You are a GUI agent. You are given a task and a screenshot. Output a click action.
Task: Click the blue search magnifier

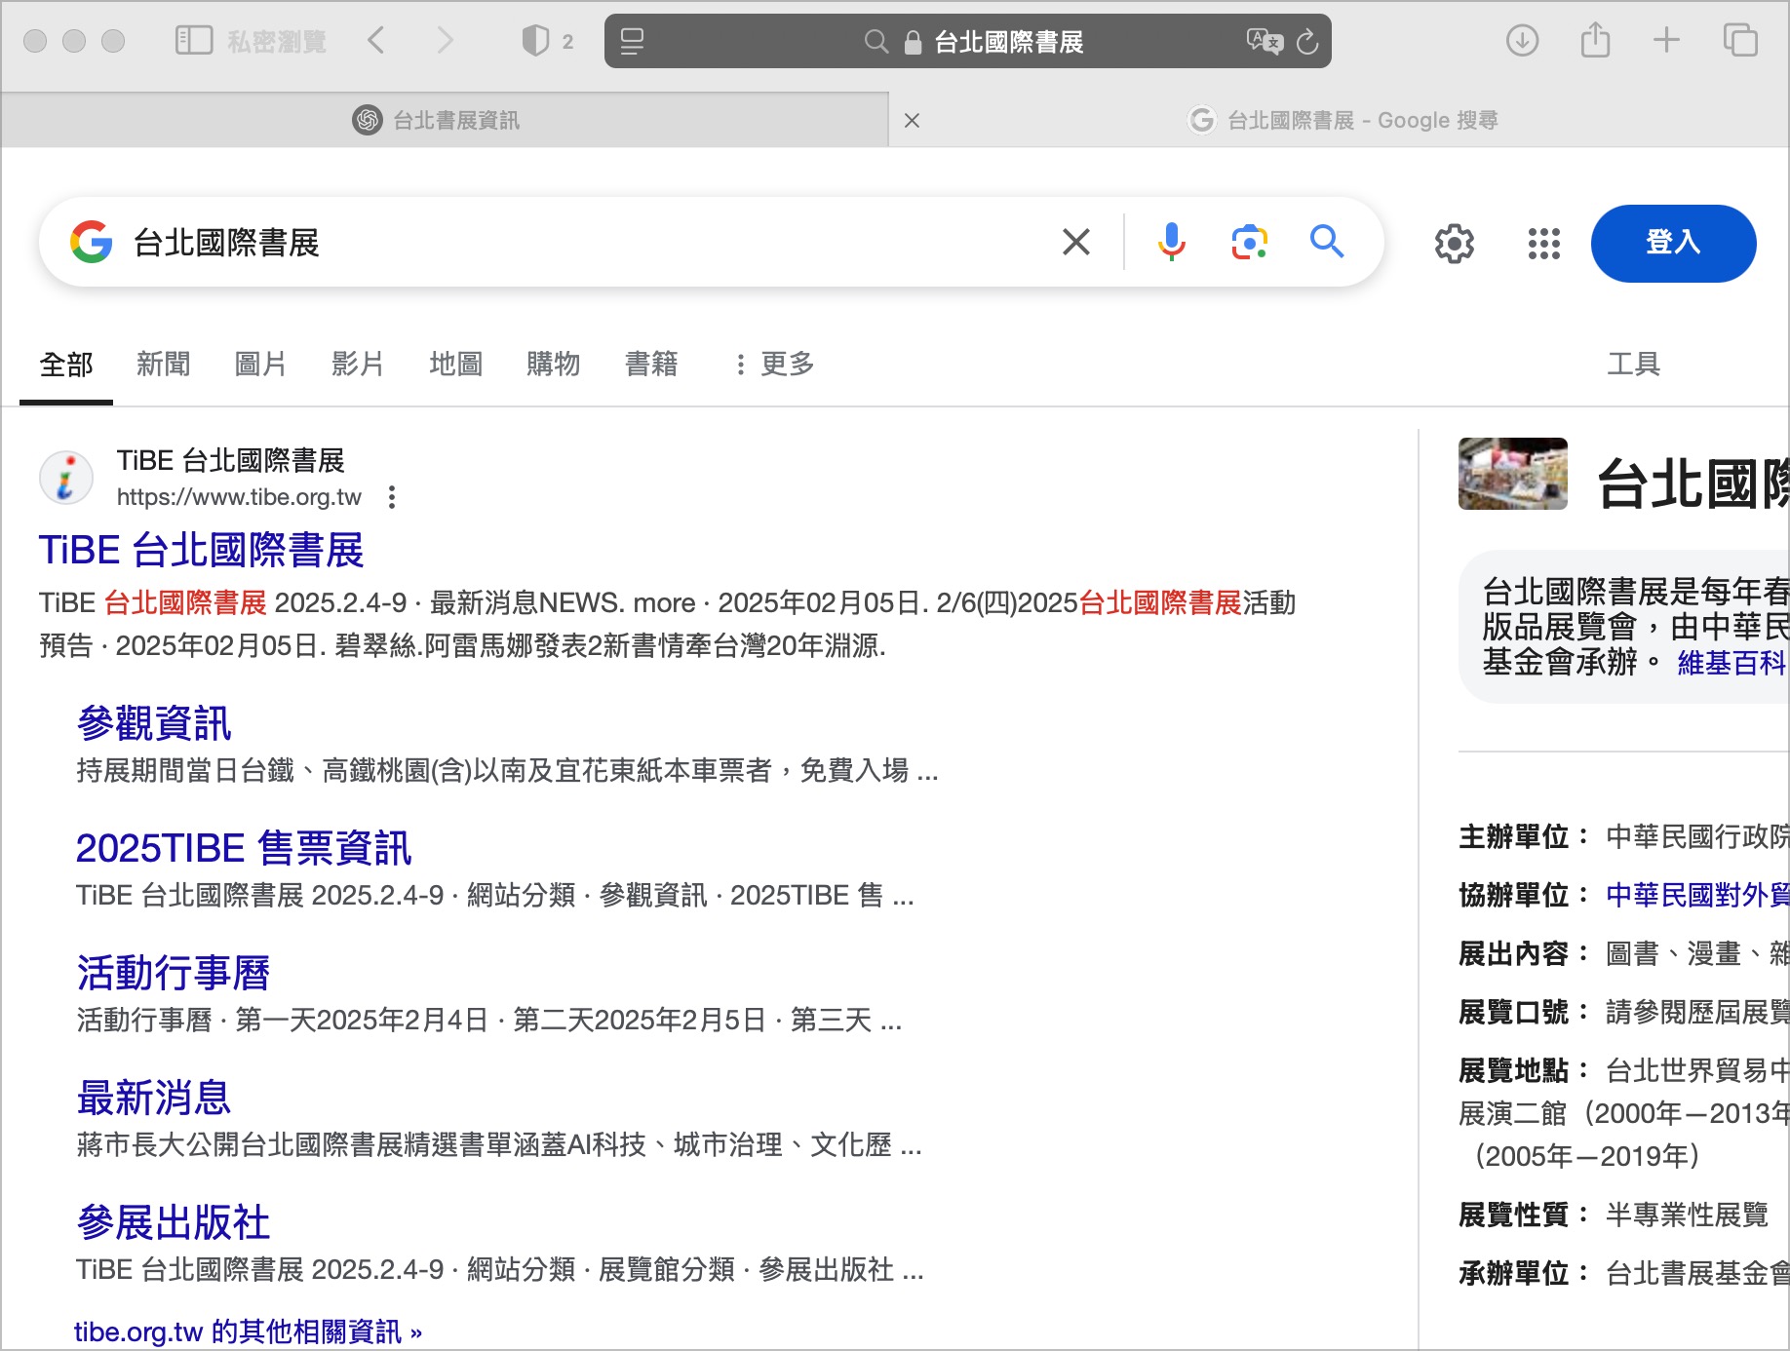coord(1327,241)
